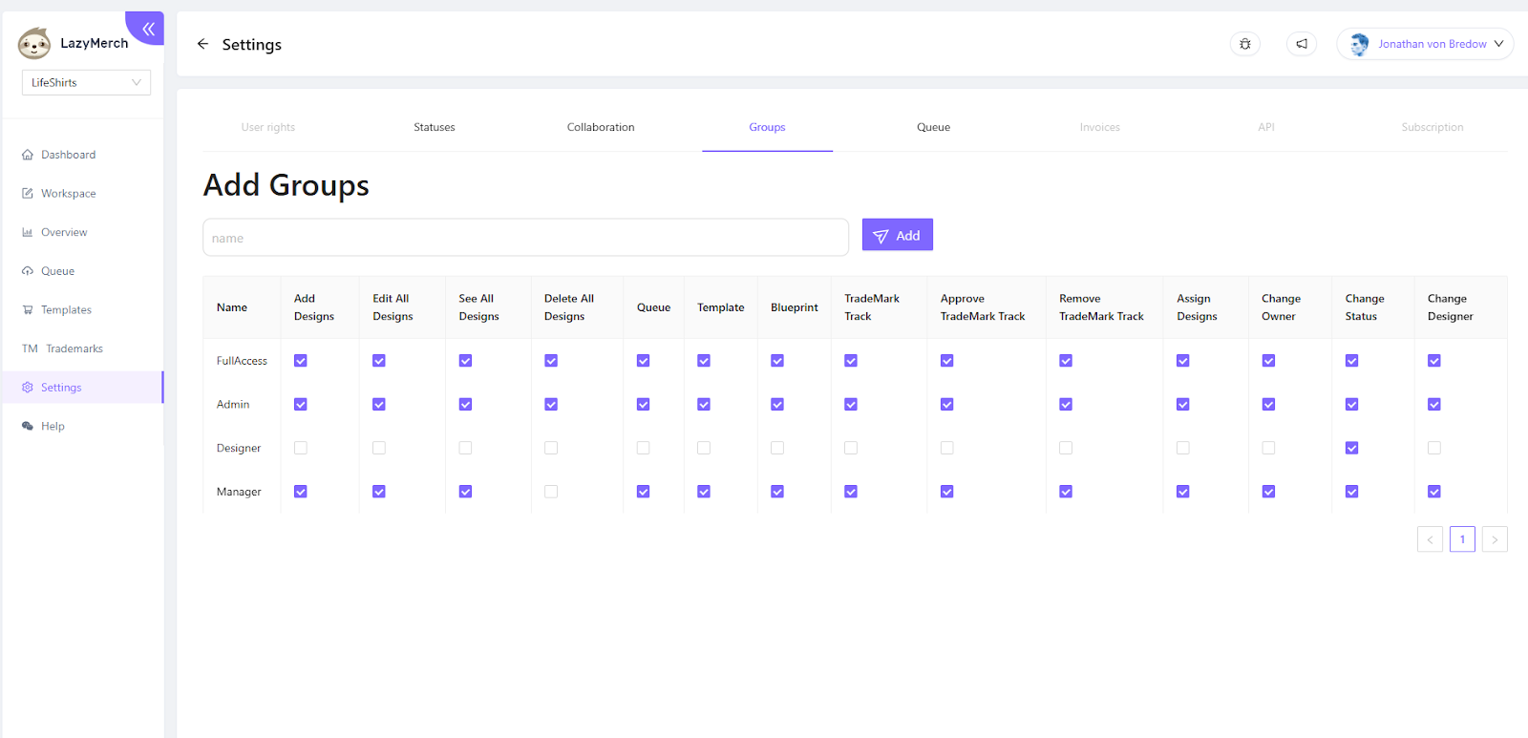Enable Queue permission for Designer group
The width and height of the screenshot is (1528, 738).
pyautogui.click(x=644, y=448)
